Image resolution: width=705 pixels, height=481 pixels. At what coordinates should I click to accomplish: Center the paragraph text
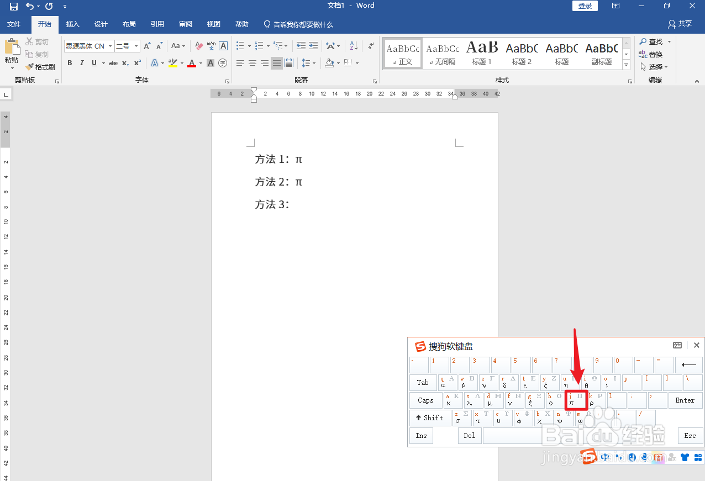point(252,63)
